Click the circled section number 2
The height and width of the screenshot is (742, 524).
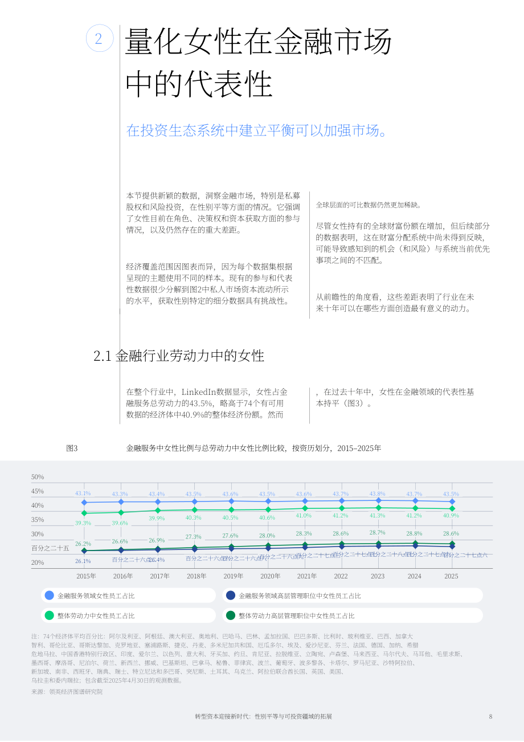point(99,39)
